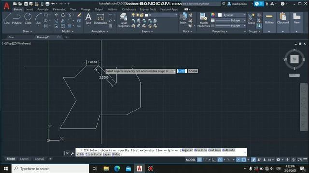Open the Insert ribbon tab
This screenshot has height=173, width=309.
coord(29,9)
